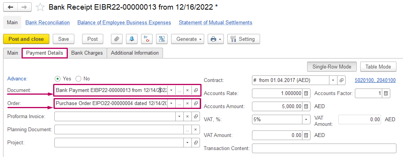Click the Transaction Content input field

coord(324,149)
